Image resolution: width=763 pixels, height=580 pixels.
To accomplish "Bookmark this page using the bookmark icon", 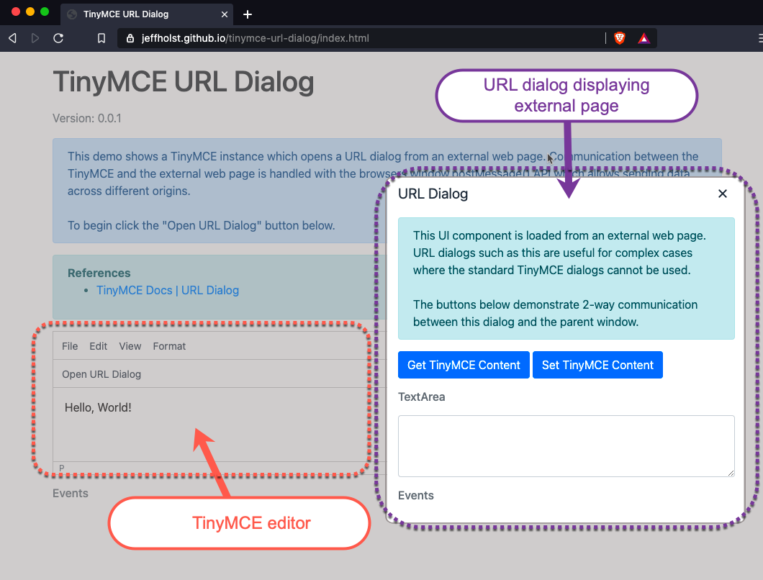I will pos(101,38).
